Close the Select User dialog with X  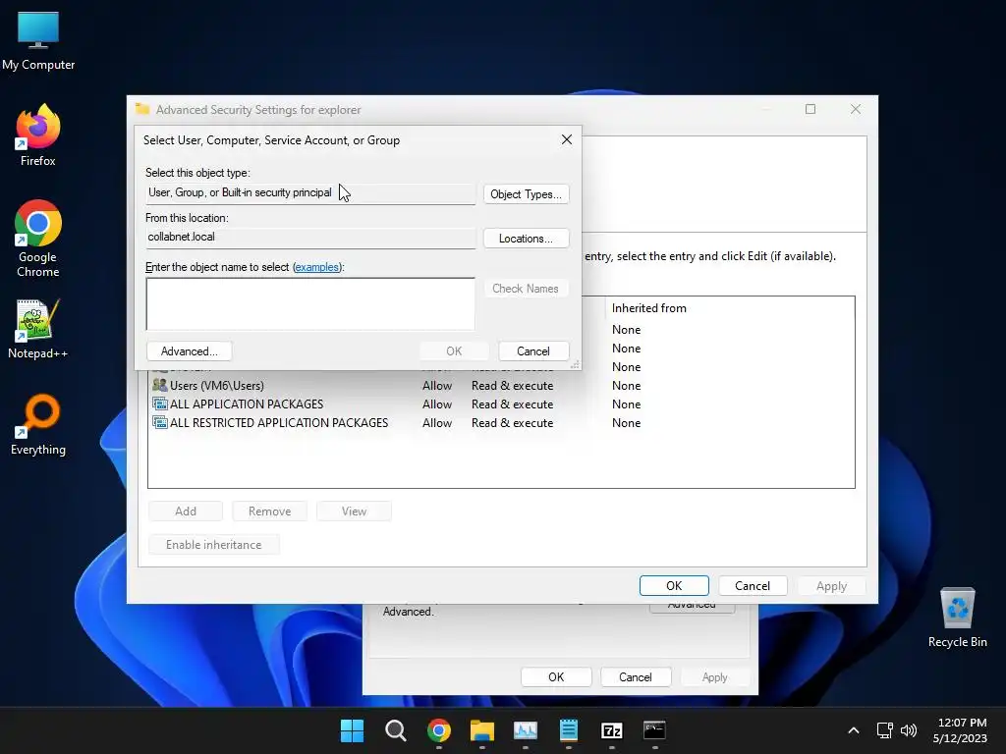(567, 139)
